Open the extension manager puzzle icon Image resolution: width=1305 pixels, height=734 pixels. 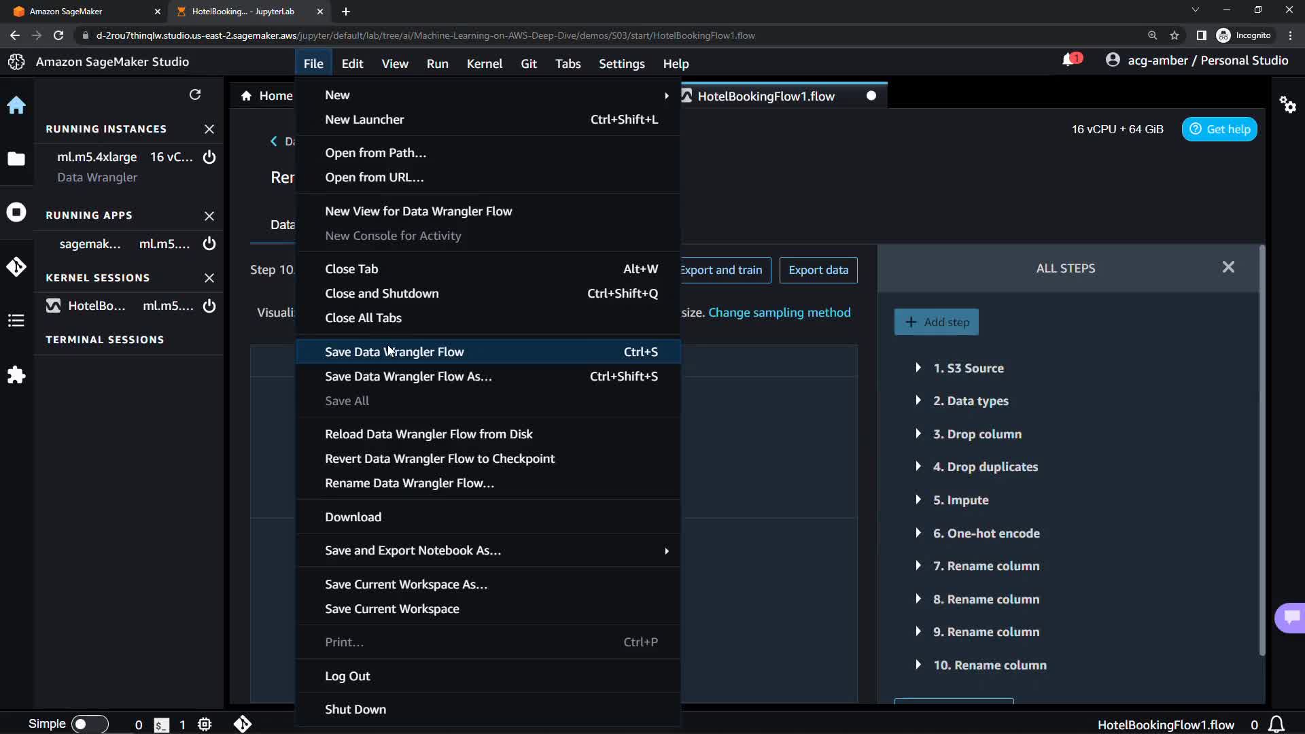16,375
